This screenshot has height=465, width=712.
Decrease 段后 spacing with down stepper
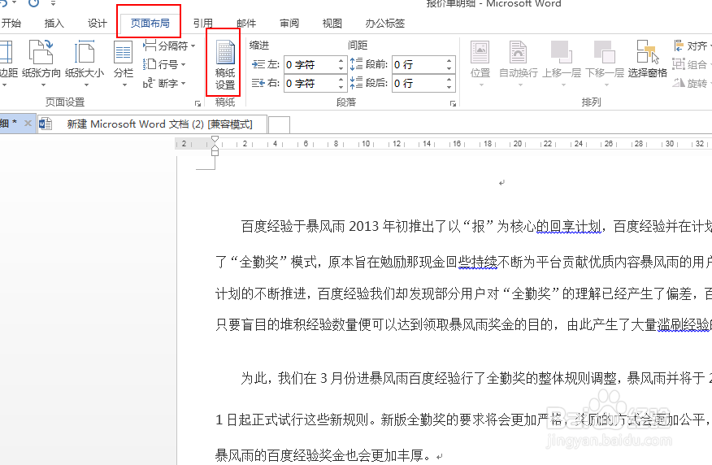click(449, 88)
